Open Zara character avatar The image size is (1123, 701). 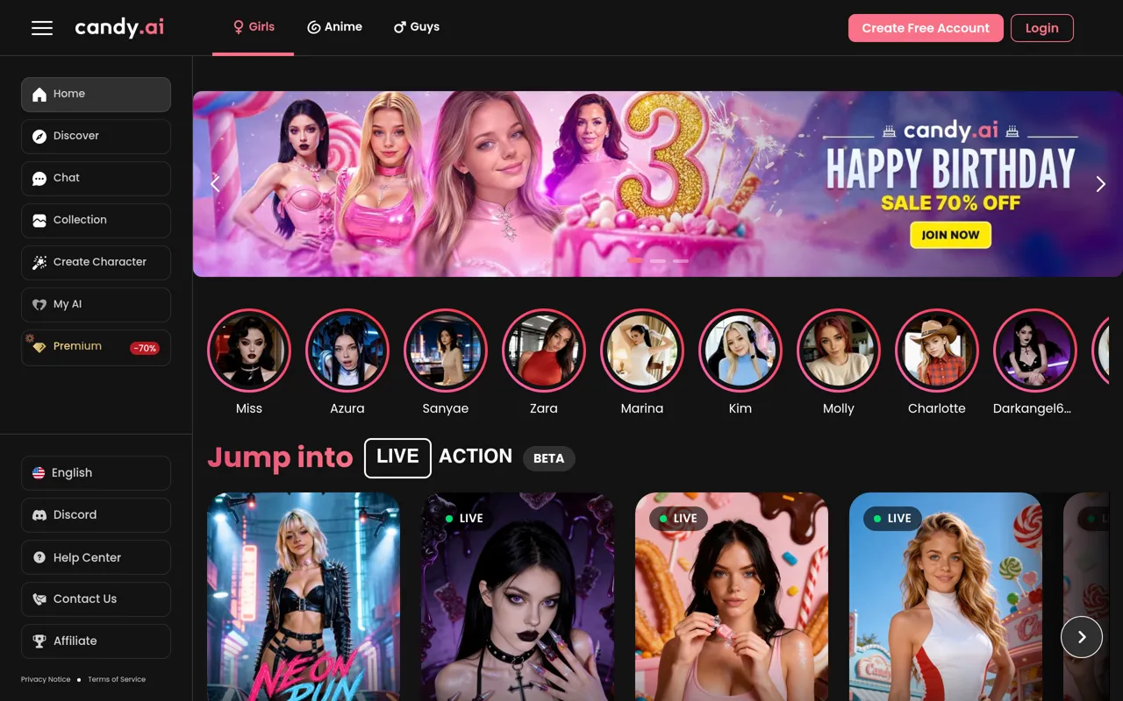tap(544, 350)
